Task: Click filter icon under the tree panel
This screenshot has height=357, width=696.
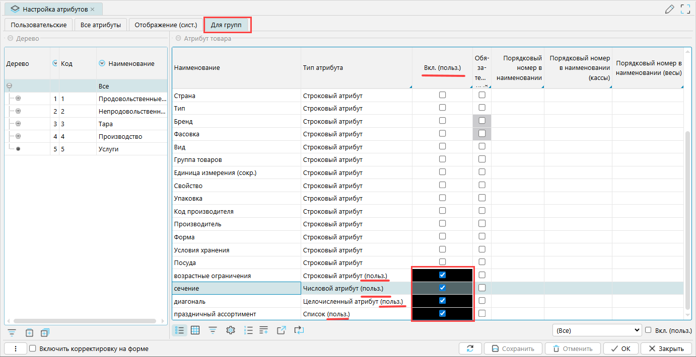Action: coord(12,332)
